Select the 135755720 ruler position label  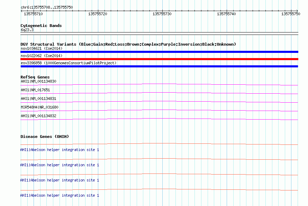click(x=98, y=14)
